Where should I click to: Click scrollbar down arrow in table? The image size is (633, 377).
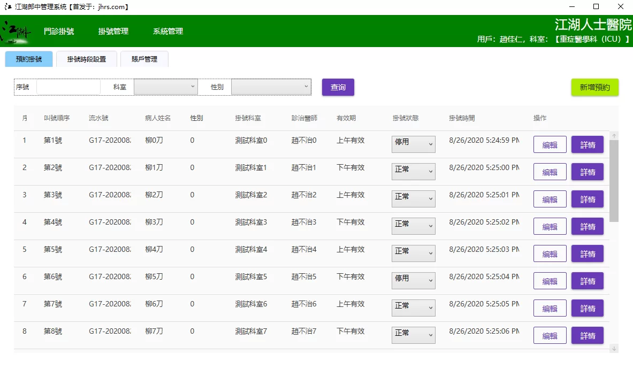click(614, 348)
